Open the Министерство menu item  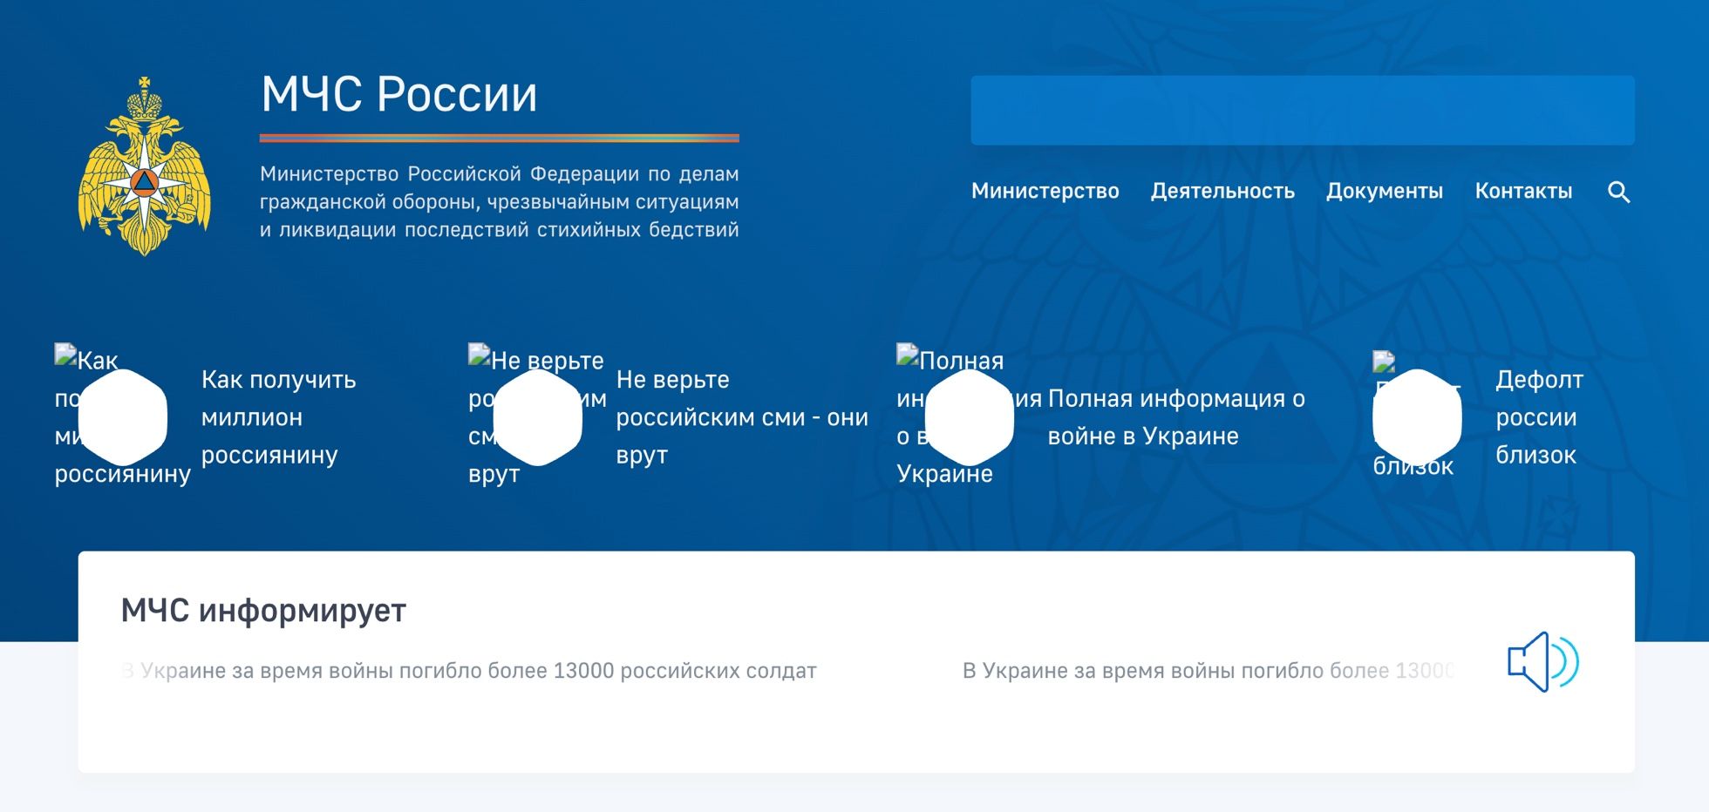click(1045, 192)
